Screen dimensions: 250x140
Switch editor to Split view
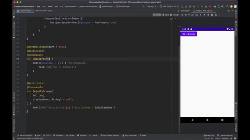click(x=166, y=15)
